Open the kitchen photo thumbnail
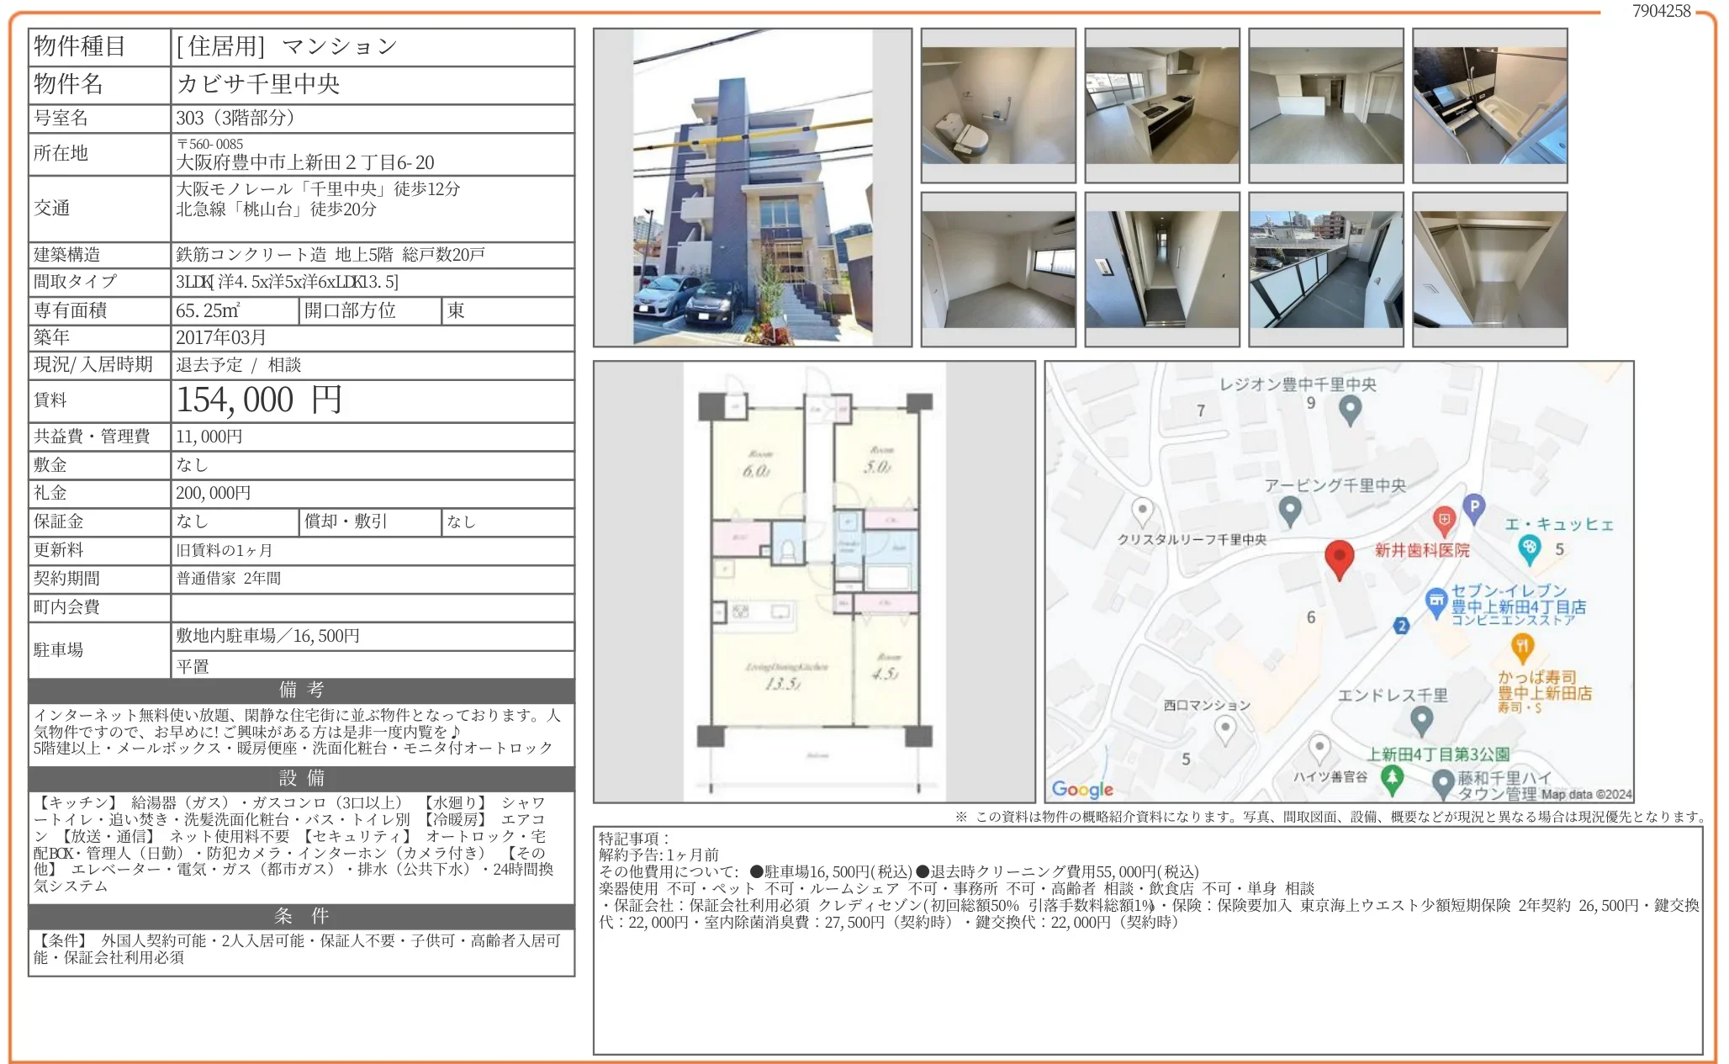 click(1161, 105)
